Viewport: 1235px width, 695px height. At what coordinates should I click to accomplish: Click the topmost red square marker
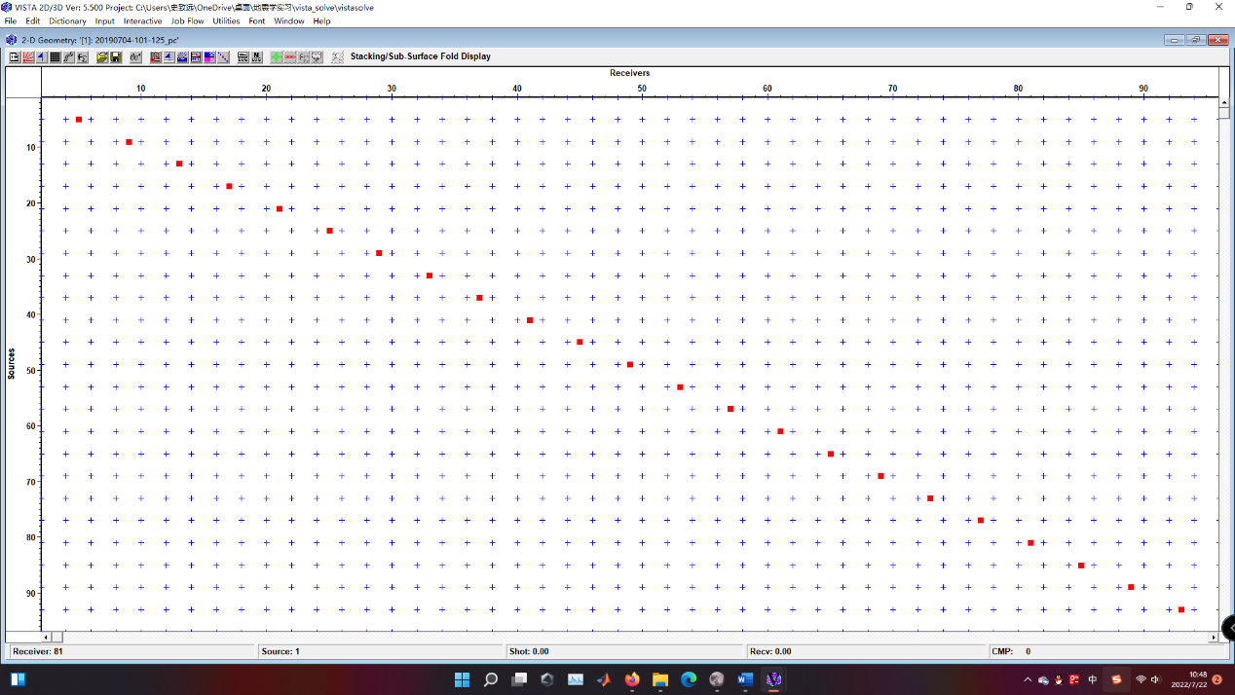[x=79, y=120]
